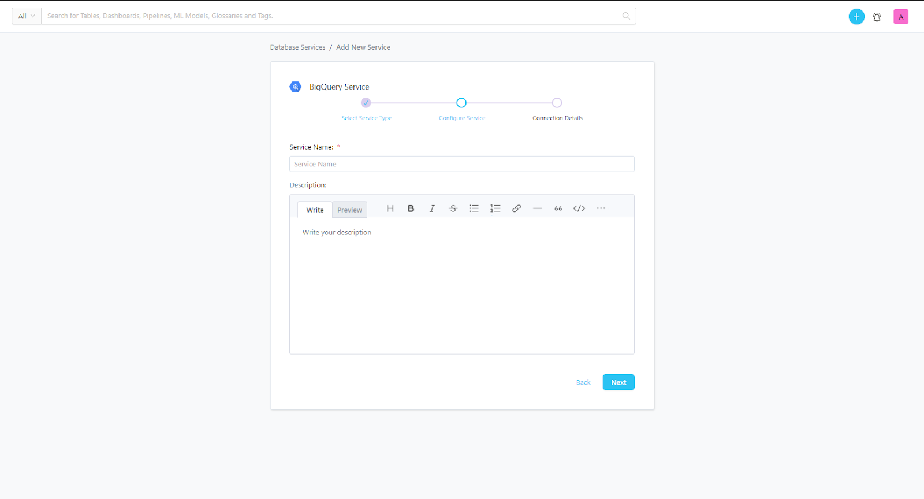This screenshot has width=924, height=499.
Task: Insert a blockquote
Action: (558, 208)
